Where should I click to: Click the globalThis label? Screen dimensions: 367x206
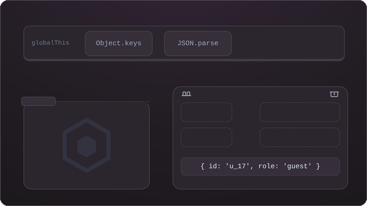[50, 43]
